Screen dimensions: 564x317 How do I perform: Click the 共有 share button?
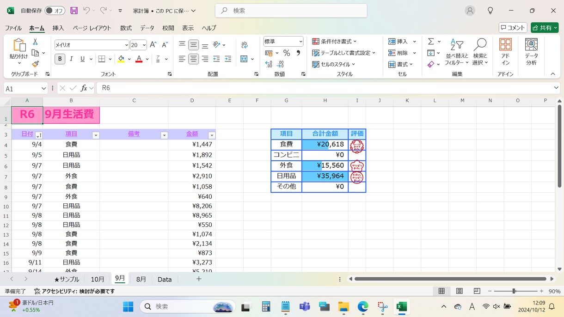point(545,28)
